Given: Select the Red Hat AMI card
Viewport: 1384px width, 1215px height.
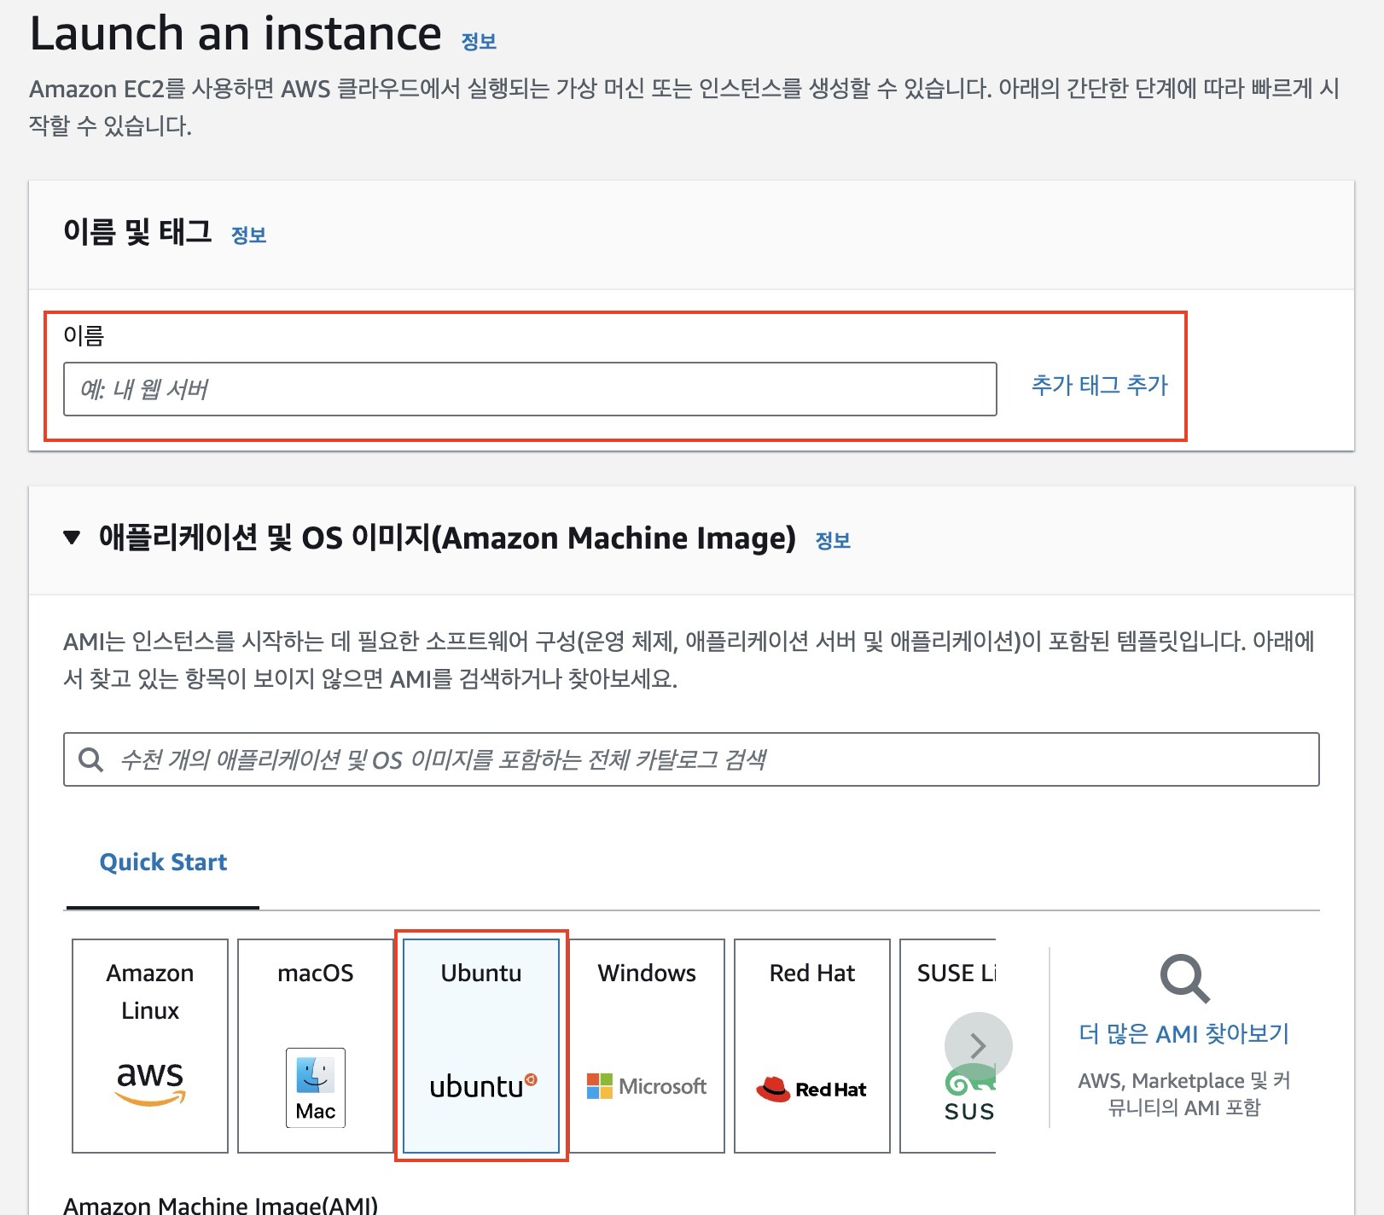Looking at the screenshot, I should 812,1045.
